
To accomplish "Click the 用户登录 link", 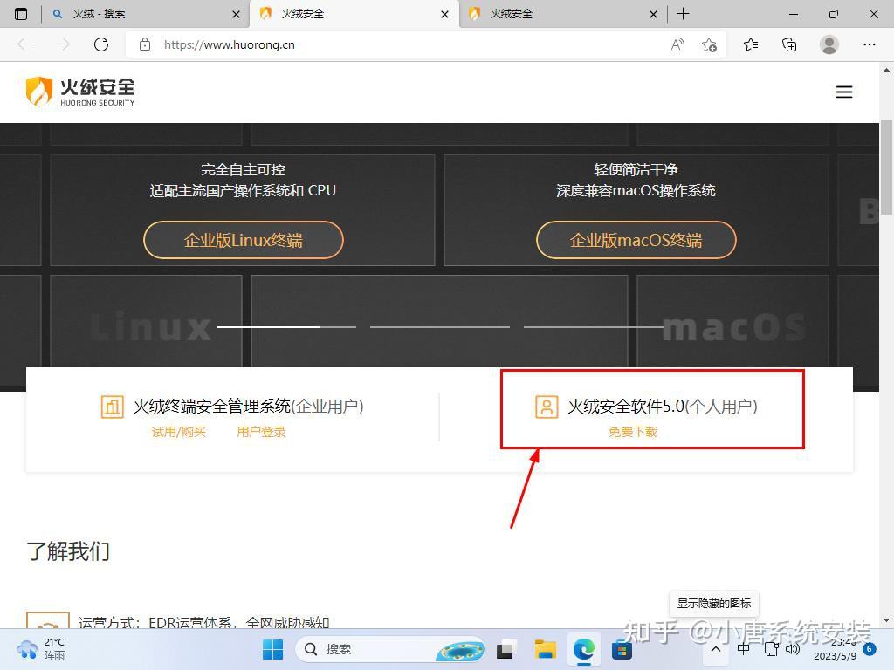I will pos(261,432).
